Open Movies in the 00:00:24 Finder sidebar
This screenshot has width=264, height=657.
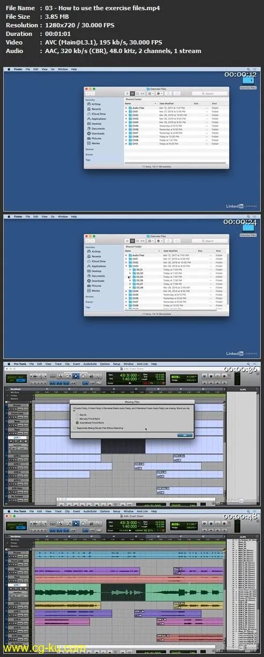pyautogui.click(x=94, y=290)
